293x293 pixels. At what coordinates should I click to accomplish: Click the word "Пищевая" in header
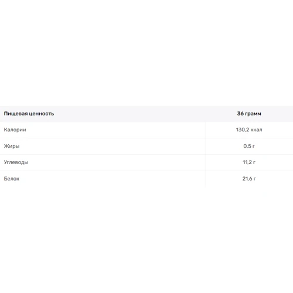[x=16, y=114]
